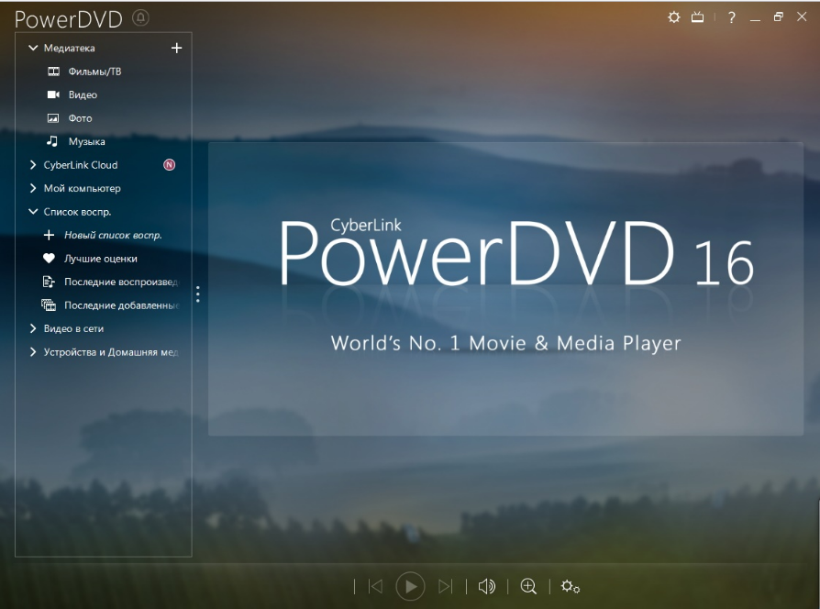Click the picture icon beside Фото
Image resolution: width=820 pixels, height=609 pixels.
[53, 118]
